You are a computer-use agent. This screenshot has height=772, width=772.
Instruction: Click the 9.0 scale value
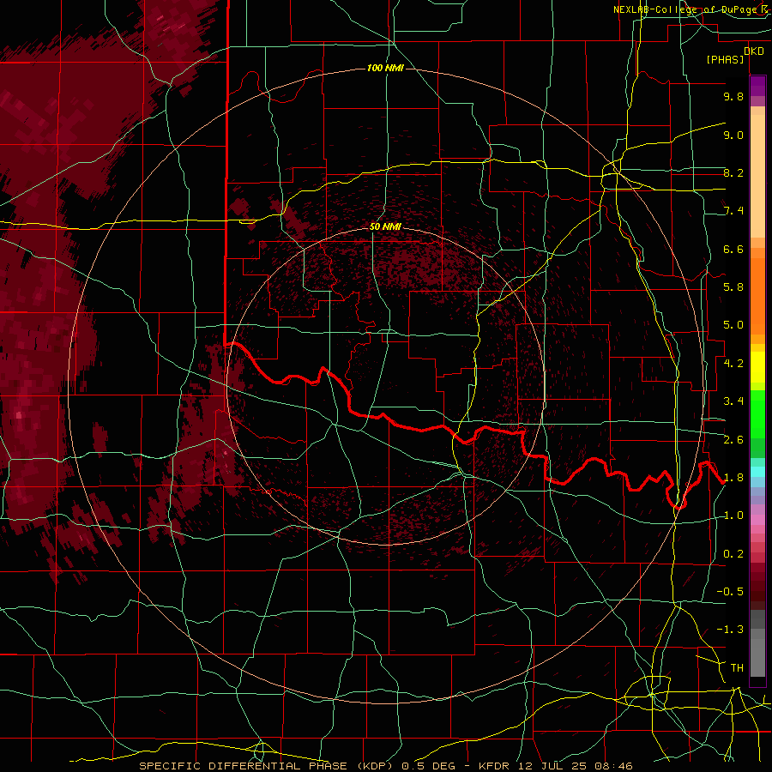(x=733, y=136)
